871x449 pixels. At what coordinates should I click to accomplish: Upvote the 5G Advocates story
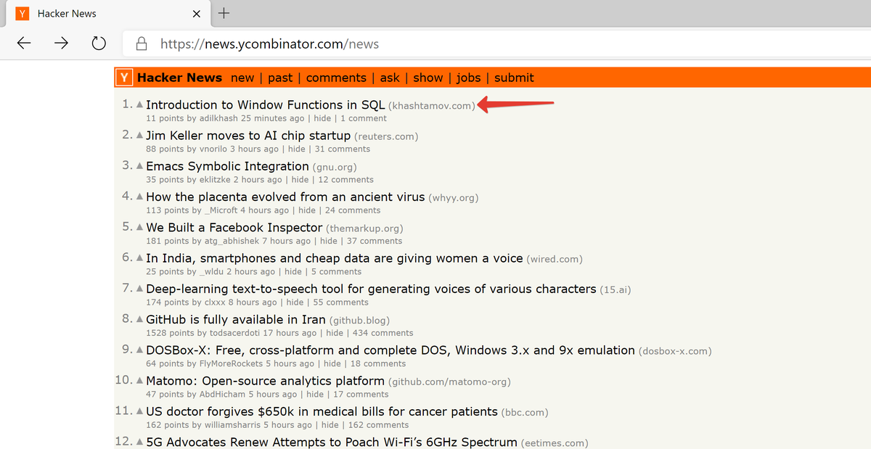[139, 442]
